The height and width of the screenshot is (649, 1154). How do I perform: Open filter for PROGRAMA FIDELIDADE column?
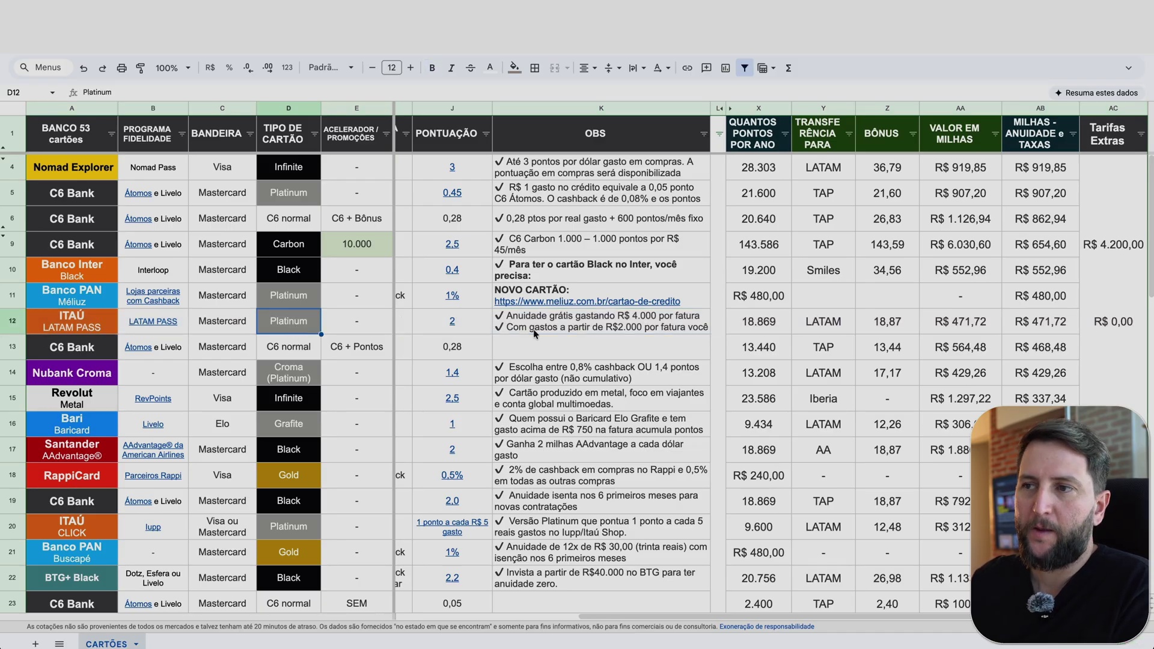[182, 133]
